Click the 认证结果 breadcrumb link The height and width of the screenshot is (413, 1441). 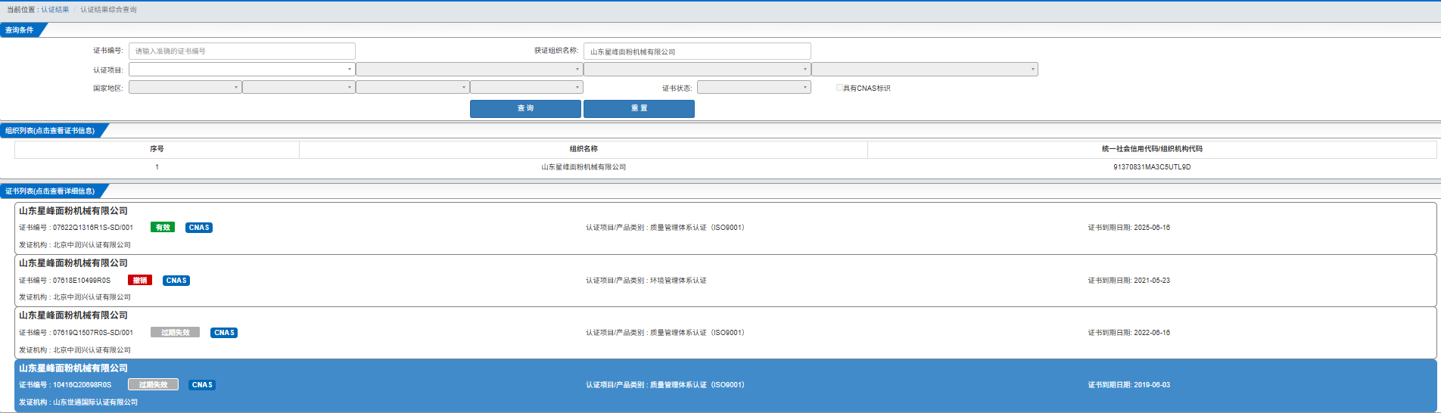pos(55,10)
